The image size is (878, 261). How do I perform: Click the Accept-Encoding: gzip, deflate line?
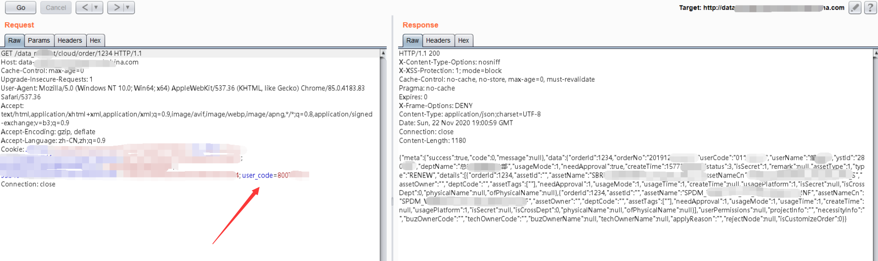click(48, 132)
